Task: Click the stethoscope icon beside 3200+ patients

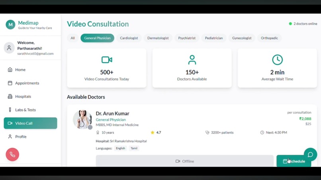Action: [207, 132]
